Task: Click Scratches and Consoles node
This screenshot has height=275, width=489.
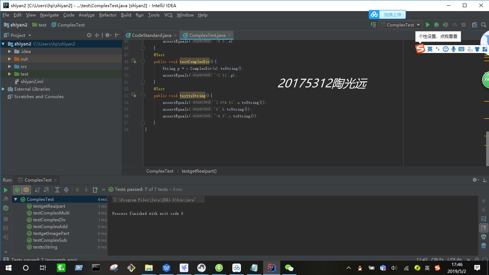Action: [x=39, y=97]
